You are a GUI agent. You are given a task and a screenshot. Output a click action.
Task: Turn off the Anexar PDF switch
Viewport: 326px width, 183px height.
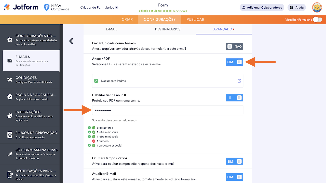click(234, 62)
